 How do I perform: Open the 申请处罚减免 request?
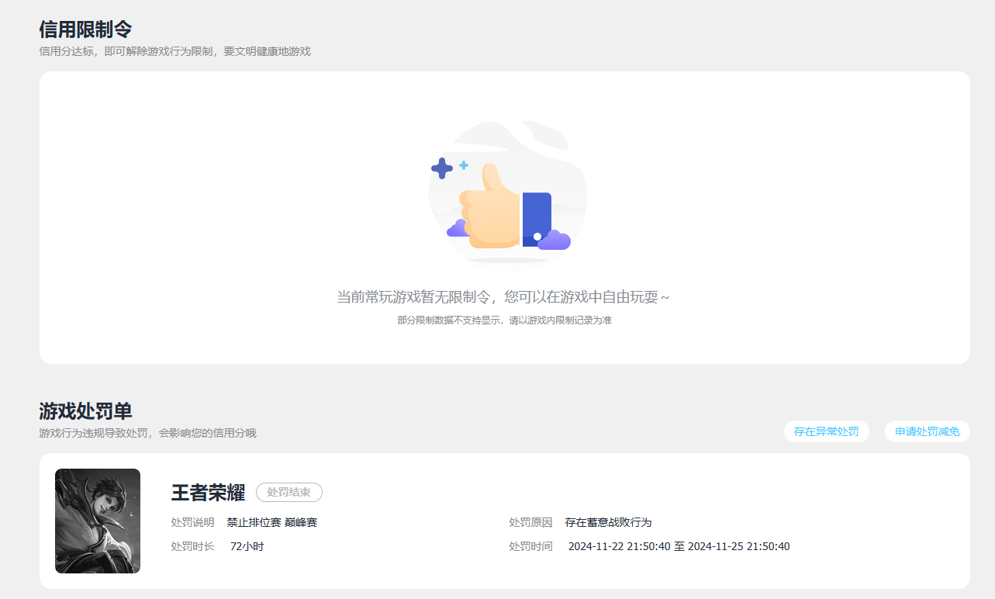(x=927, y=431)
